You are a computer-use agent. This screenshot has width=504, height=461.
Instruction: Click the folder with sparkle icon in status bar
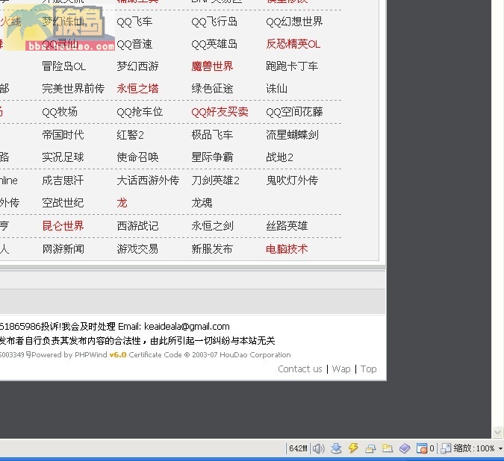coord(388,448)
